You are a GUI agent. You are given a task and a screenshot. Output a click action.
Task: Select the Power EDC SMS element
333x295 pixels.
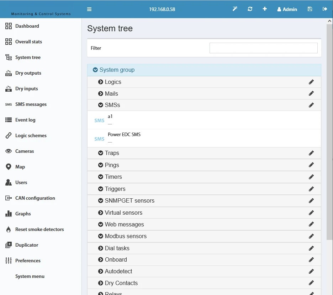[204, 138]
